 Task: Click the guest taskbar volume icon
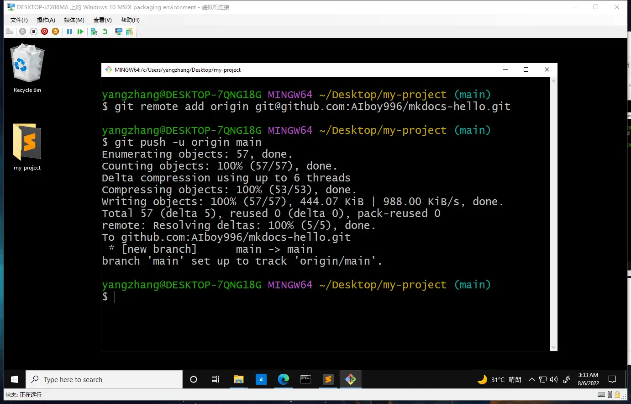point(554,380)
